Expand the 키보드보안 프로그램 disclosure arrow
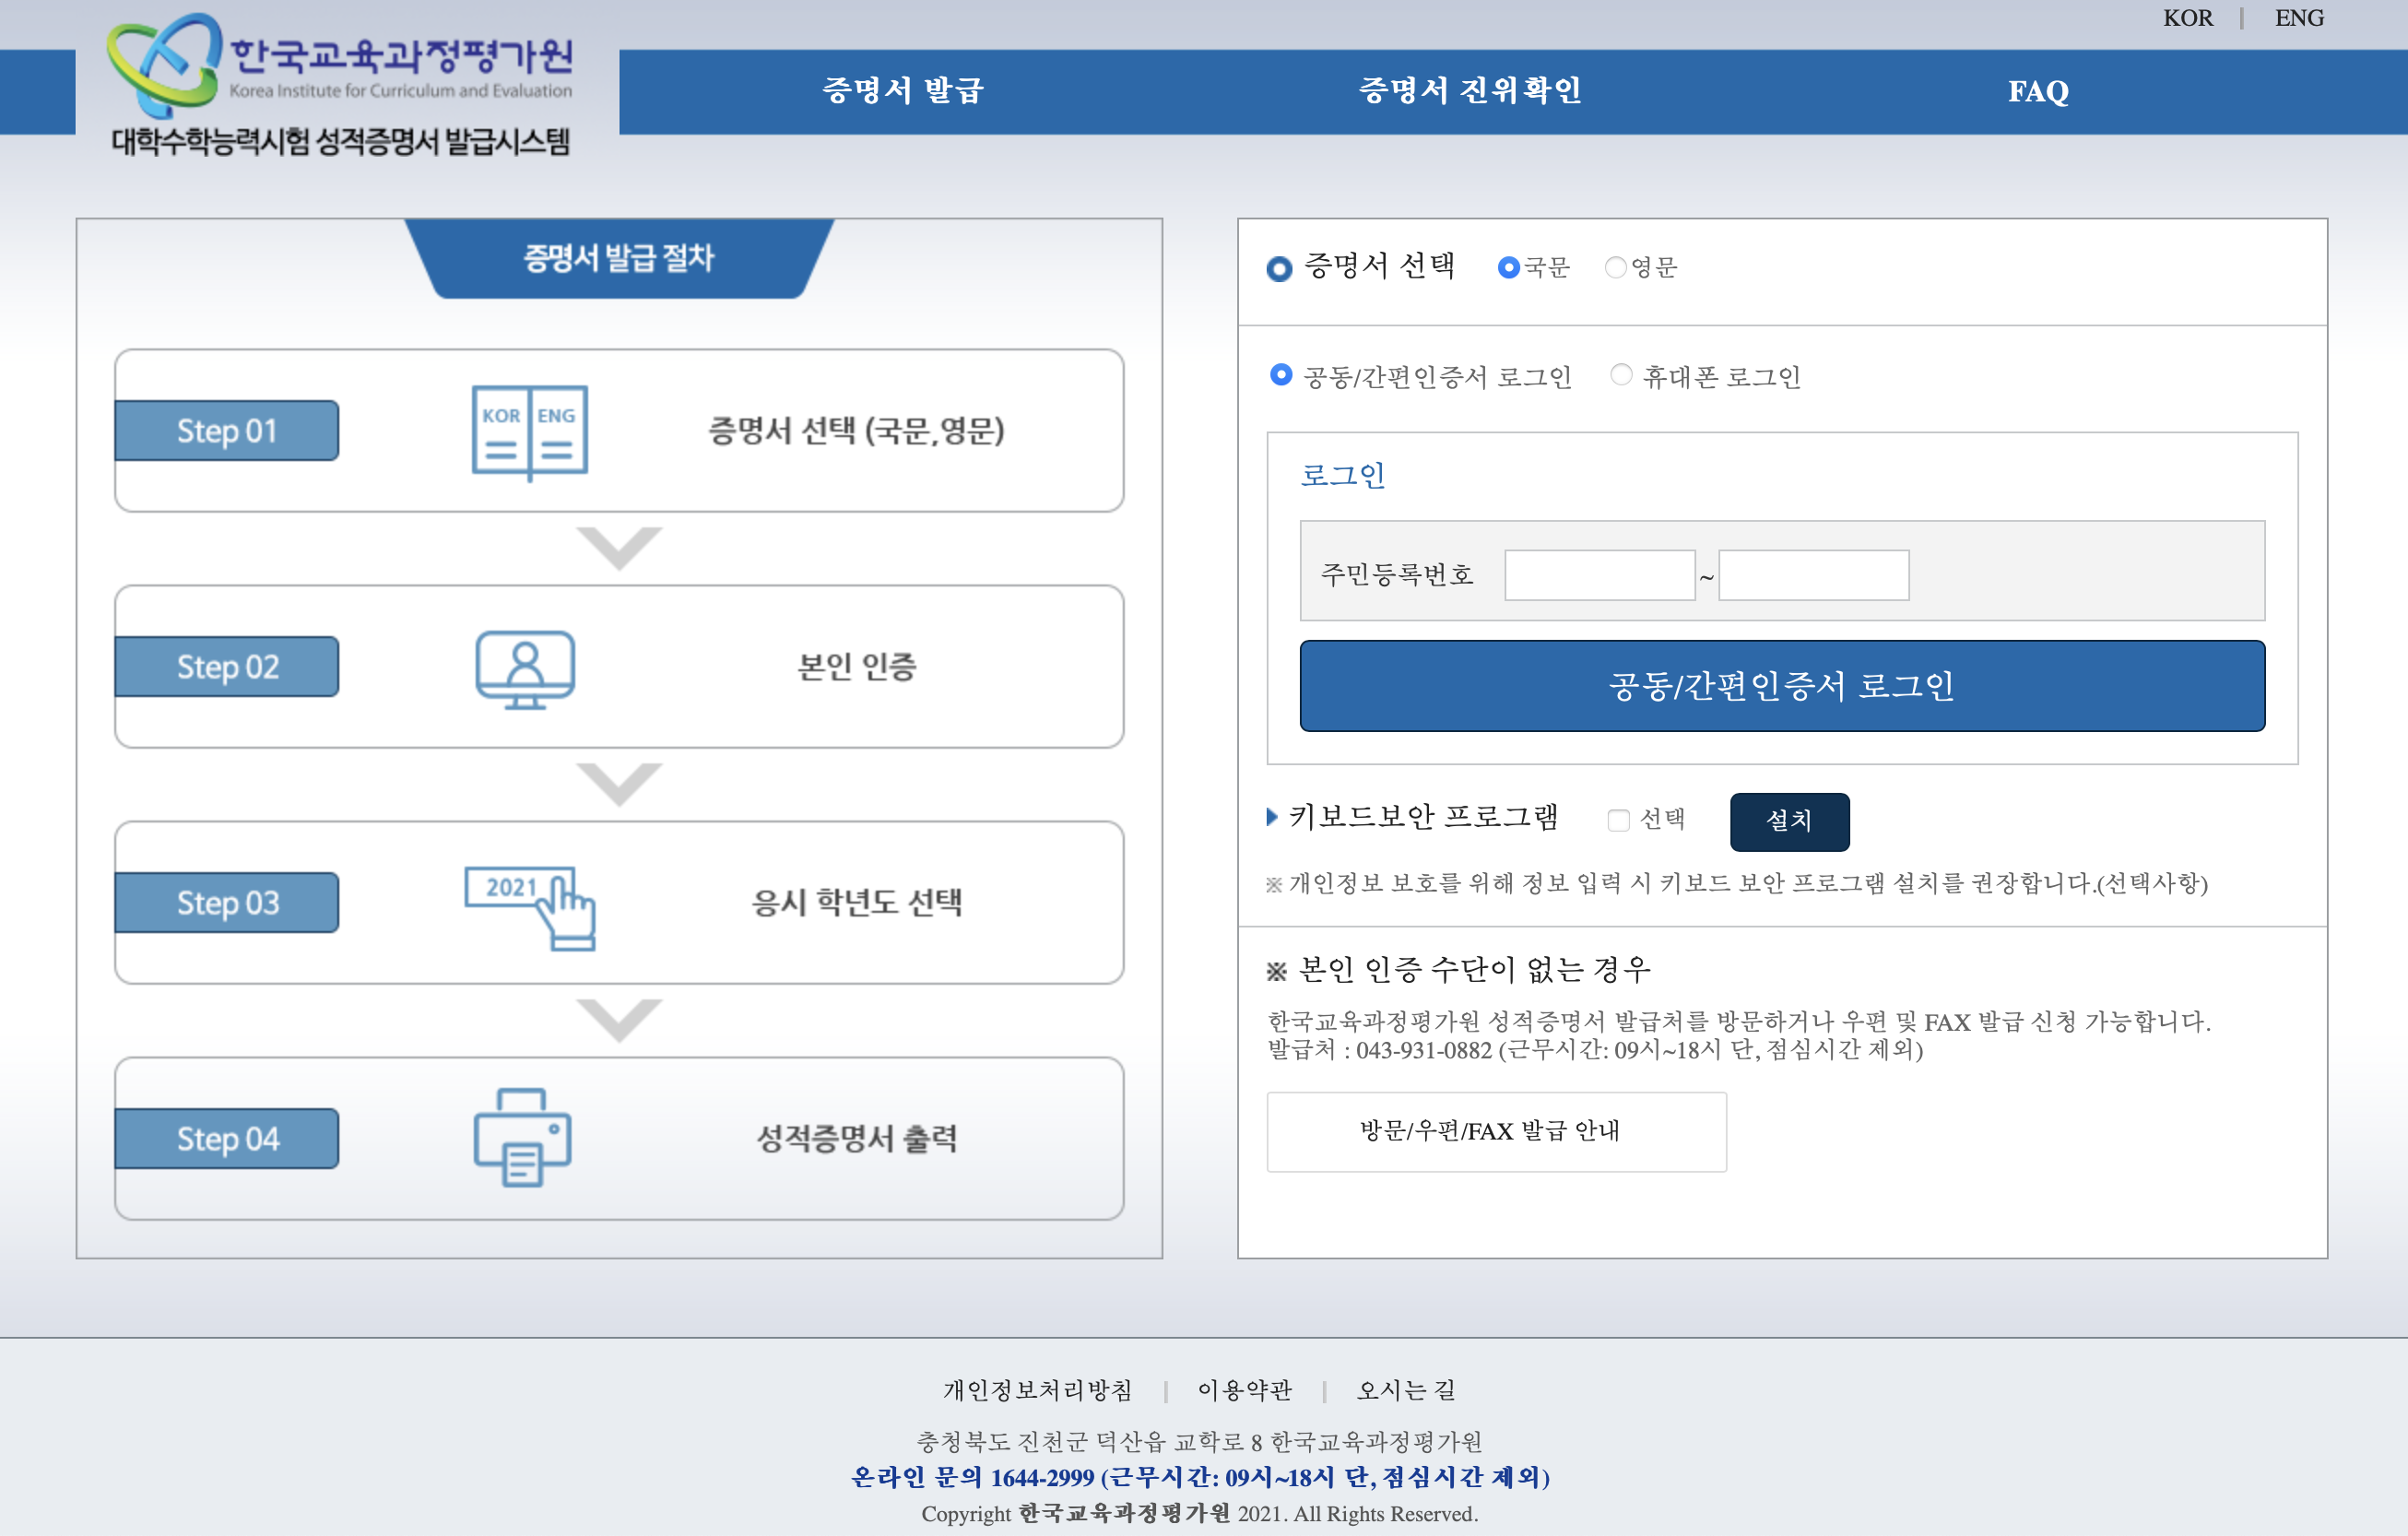The image size is (2408, 1536). pyautogui.click(x=1274, y=818)
